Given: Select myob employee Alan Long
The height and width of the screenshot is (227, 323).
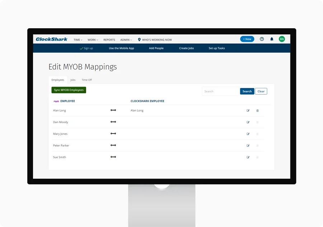Looking at the screenshot, I should pos(60,111).
